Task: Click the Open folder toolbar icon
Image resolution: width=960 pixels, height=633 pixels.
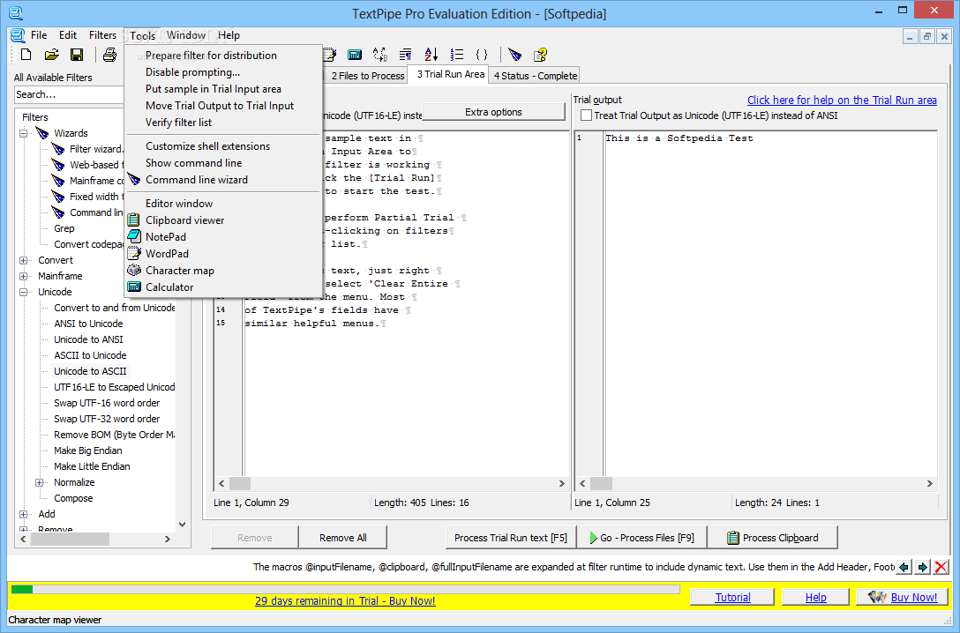Action: point(52,55)
